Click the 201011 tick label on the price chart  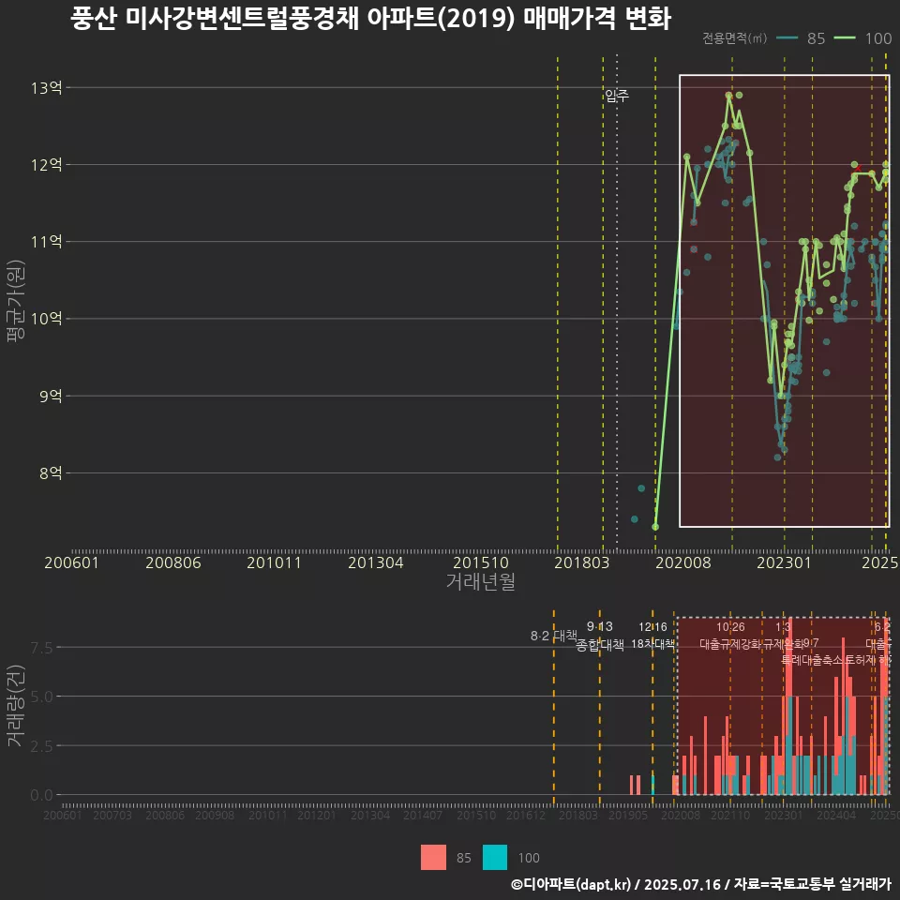pos(275,562)
